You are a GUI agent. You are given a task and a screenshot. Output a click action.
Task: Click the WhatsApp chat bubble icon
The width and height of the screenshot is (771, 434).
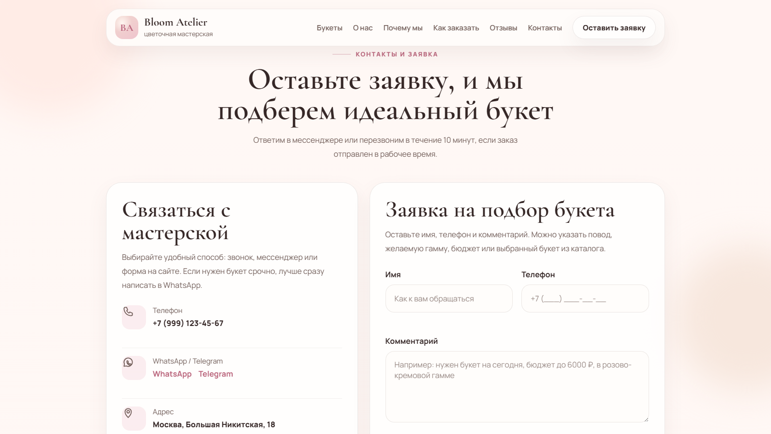click(x=128, y=362)
